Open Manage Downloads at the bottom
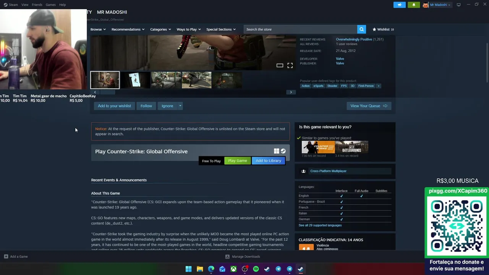Screen dimensions: 489x275 pos(243,257)
